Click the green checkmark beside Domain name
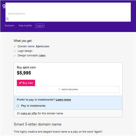The width and height of the screenshot is (136, 136). 15,46
